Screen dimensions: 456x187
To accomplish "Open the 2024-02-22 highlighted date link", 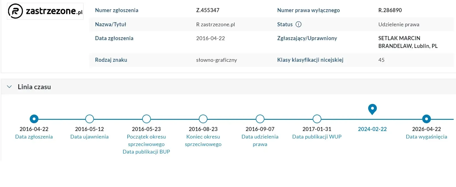I will click(372, 129).
